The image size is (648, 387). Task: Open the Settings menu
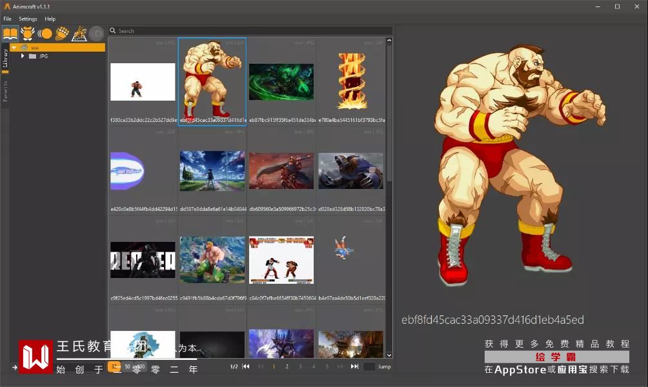(28, 19)
